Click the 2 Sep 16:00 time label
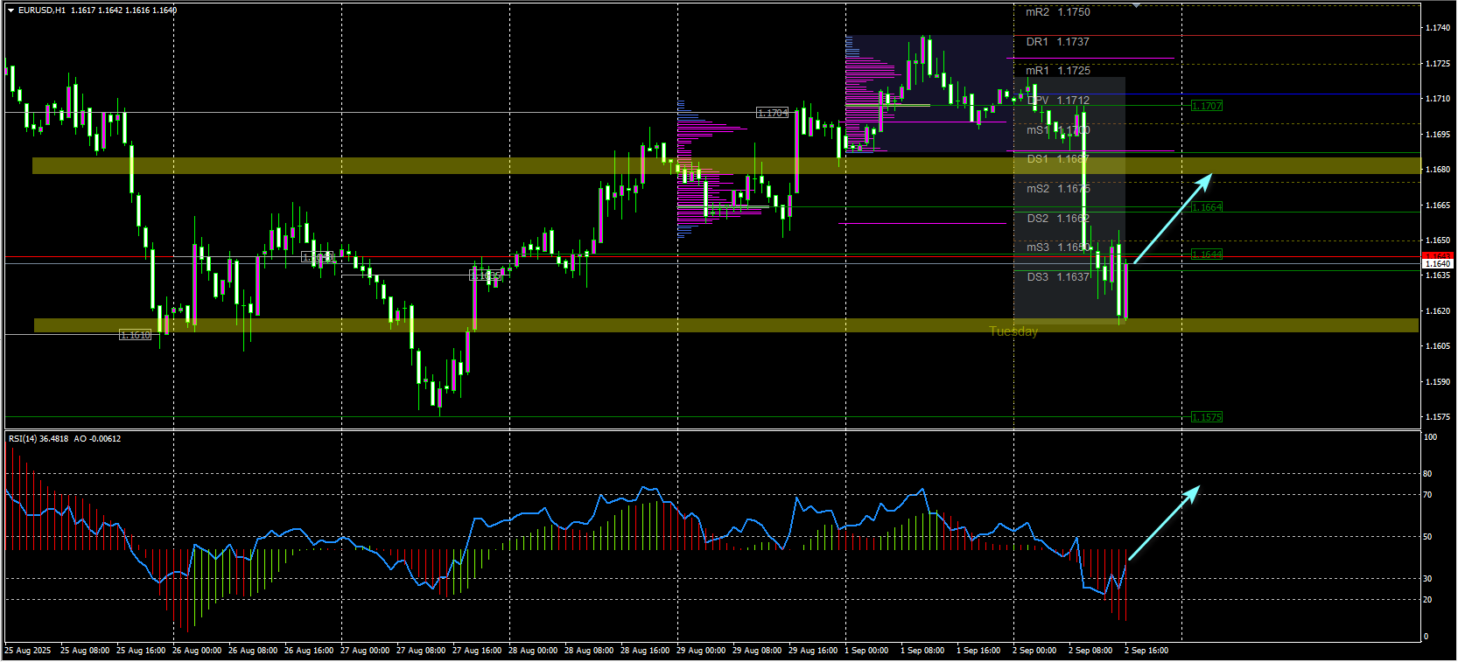This screenshot has height=662, width=1458. [x=1146, y=651]
